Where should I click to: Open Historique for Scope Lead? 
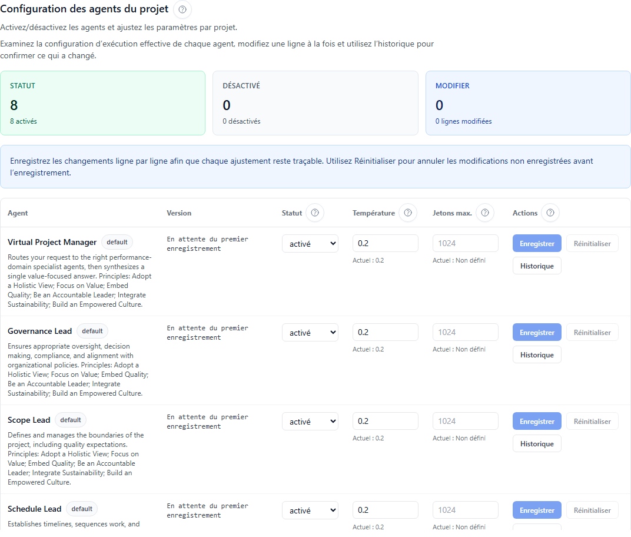tap(536, 443)
